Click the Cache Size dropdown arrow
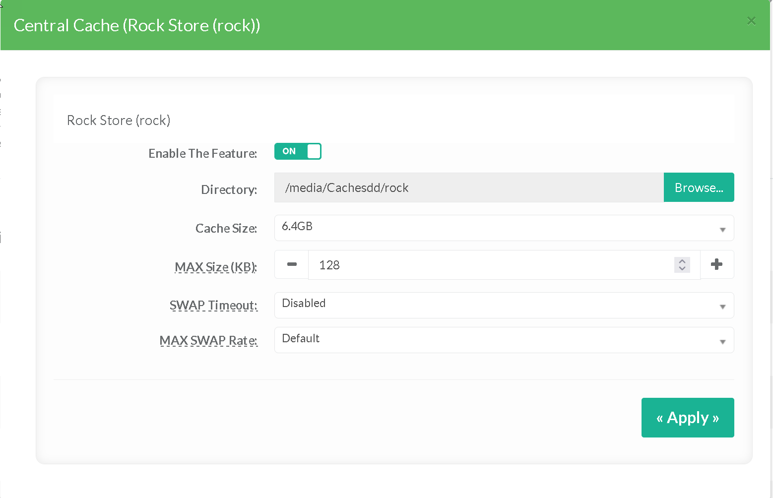The image size is (773, 498). point(722,229)
